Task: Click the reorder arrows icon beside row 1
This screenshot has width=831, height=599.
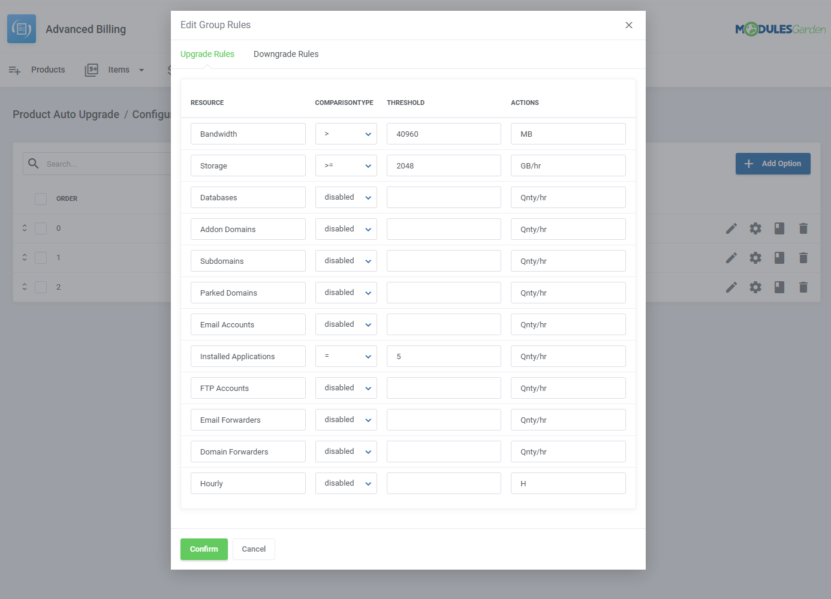Action: coord(24,257)
